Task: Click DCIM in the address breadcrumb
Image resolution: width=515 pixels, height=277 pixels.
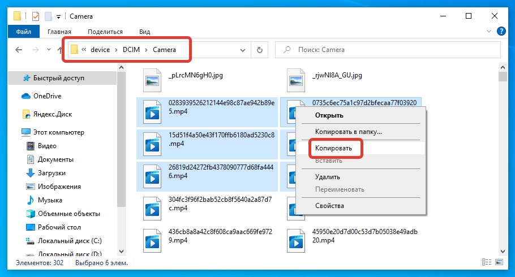Action: [x=133, y=50]
